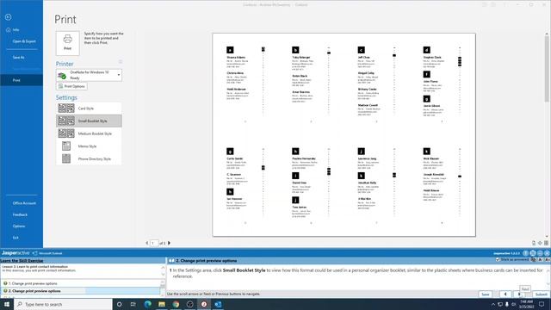Click the one page preview icon
This screenshot has height=310, width=551.
(x=540, y=243)
